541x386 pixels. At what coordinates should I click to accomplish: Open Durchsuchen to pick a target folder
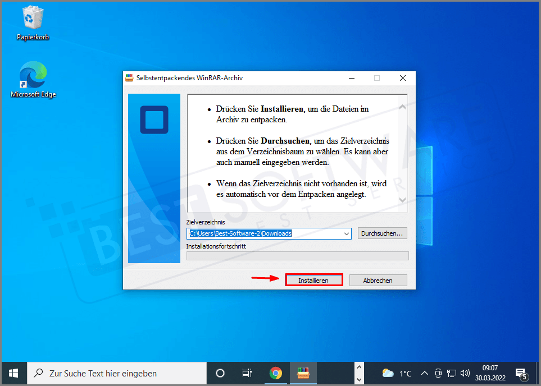click(382, 233)
